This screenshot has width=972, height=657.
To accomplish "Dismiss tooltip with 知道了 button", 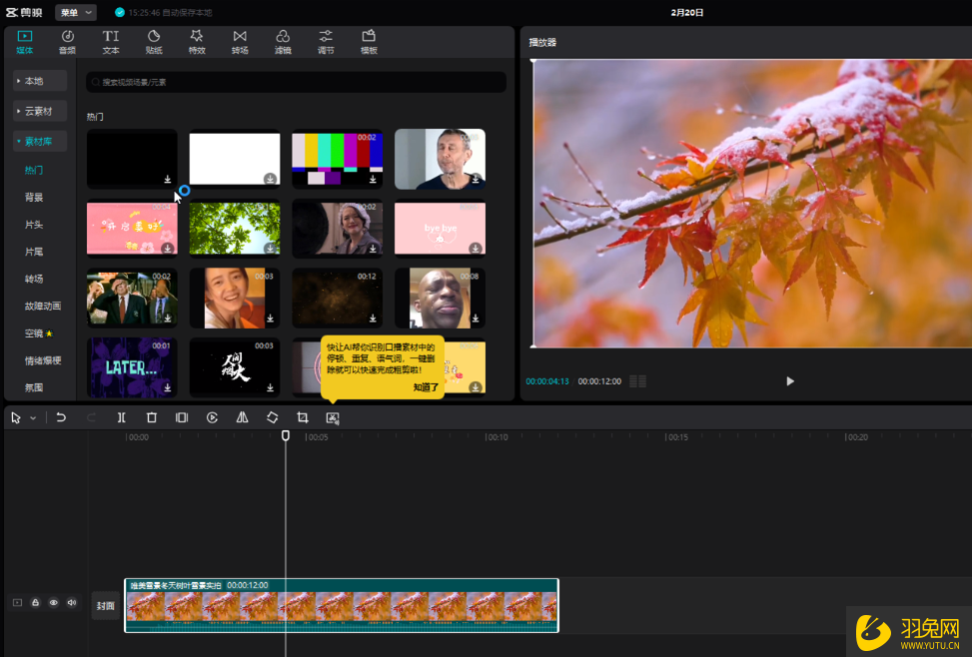I will pyautogui.click(x=426, y=387).
